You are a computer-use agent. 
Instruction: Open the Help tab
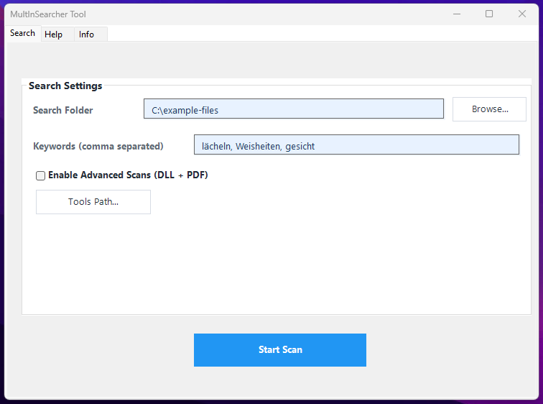pos(53,35)
